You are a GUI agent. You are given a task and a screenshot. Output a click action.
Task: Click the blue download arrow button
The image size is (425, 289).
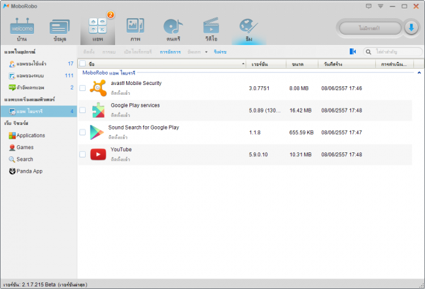tap(411, 28)
